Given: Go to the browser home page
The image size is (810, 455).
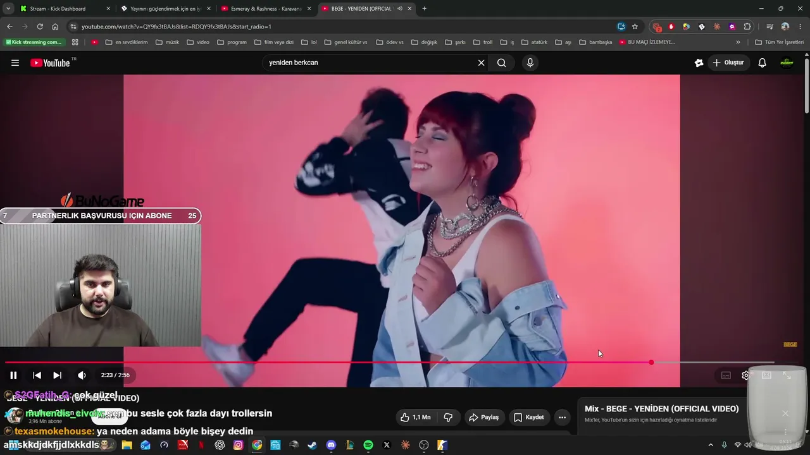Looking at the screenshot, I should [x=55, y=27].
